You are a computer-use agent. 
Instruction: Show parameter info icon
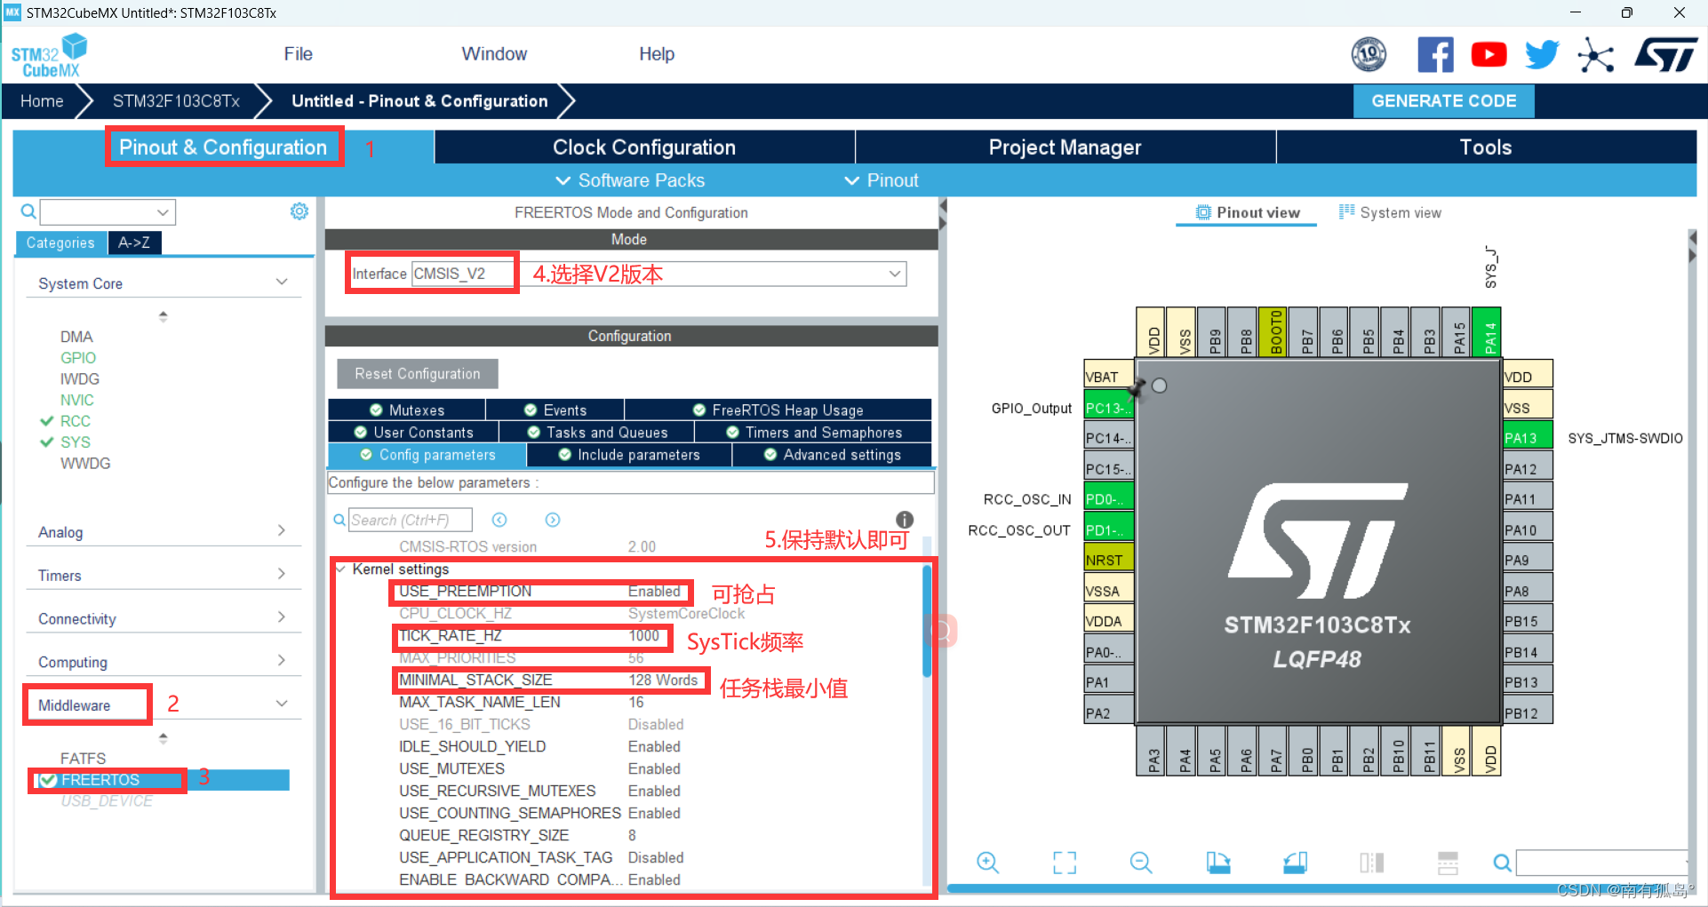pyautogui.click(x=905, y=520)
